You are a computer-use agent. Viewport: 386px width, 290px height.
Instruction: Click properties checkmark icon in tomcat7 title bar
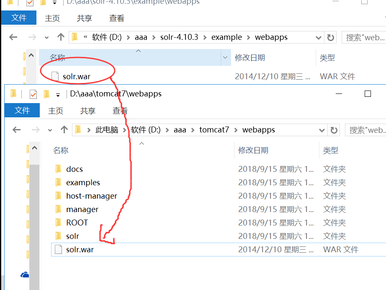33,94
